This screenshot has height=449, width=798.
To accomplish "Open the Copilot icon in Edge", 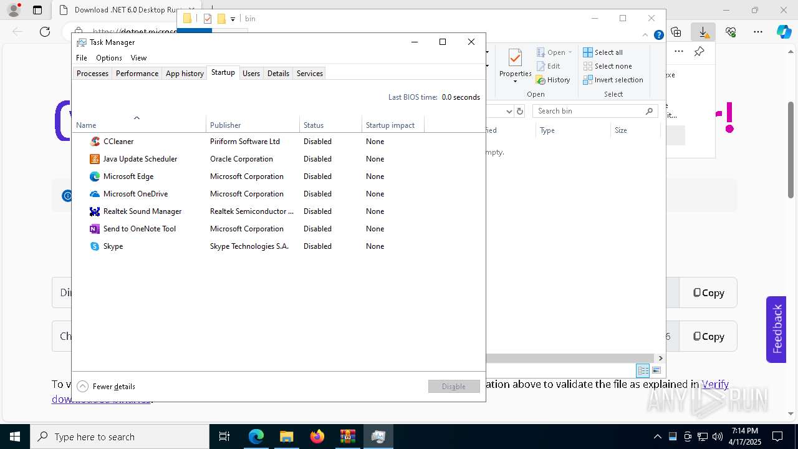I will click(x=784, y=32).
